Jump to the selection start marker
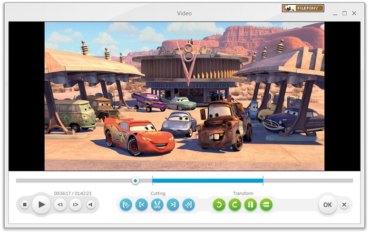The width and height of the screenshot is (369, 233). tap(142, 205)
